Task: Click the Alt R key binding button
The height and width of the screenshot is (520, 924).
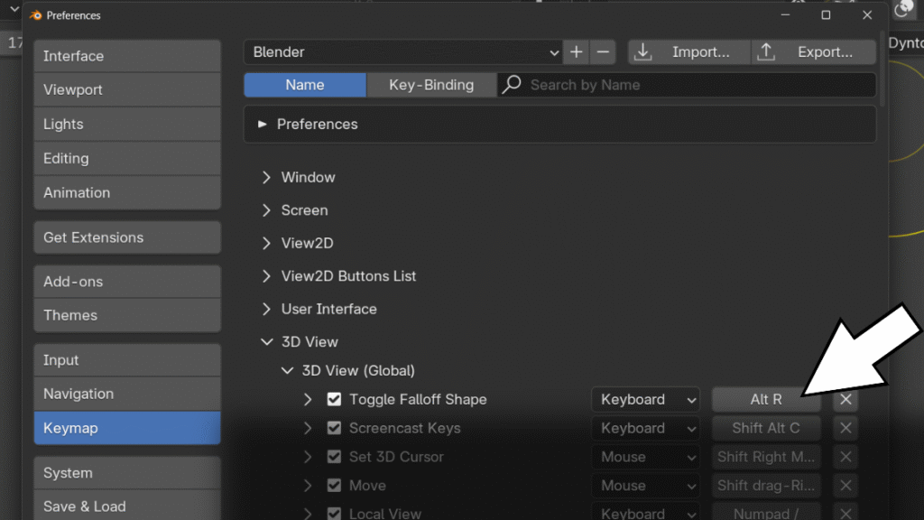Action: (766, 399)
